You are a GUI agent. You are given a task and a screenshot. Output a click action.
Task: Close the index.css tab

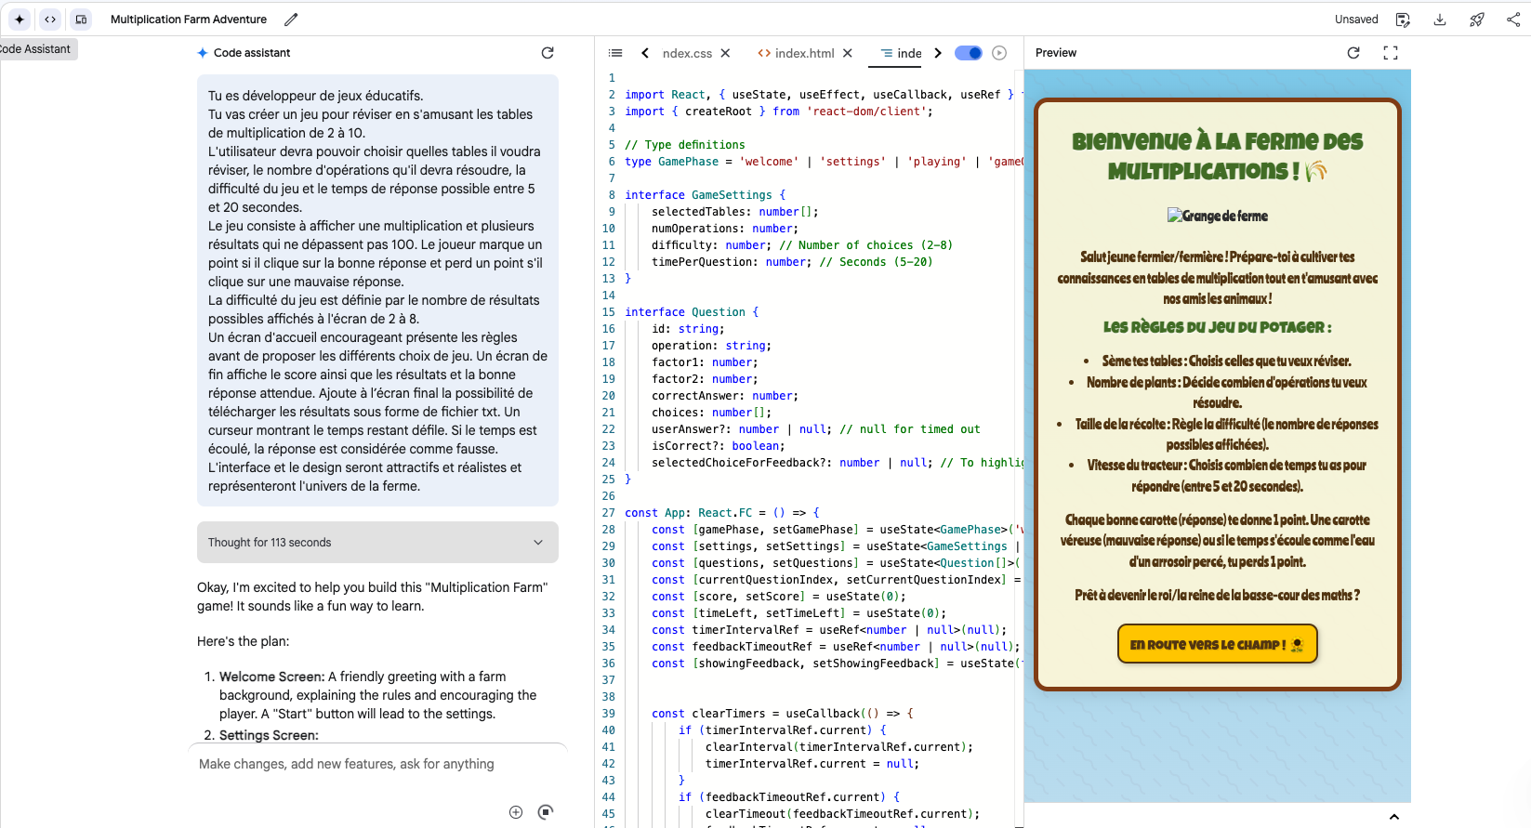click(726, 53)
